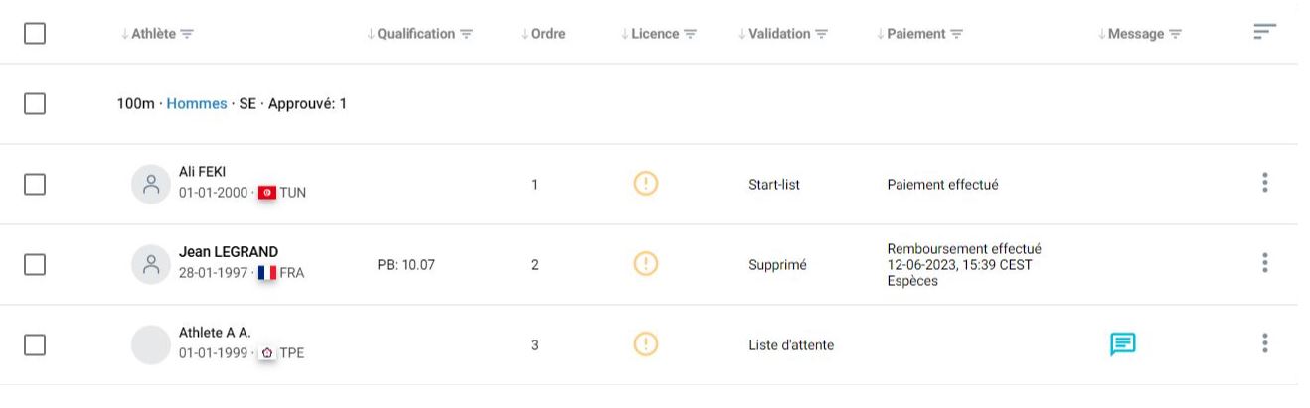This screenshot has height=408, width=1310.
Task: Open the Validation column filter
Action: 822,34
